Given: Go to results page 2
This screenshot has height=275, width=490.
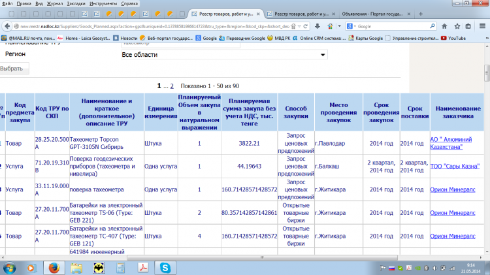Looking at the screenshot, I should pyautogui.click(x=172, y=86).
